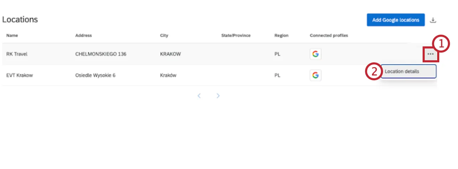
Task: Click Osiedle Wysokie 6 address cell
Action: (x=95, y=75)
